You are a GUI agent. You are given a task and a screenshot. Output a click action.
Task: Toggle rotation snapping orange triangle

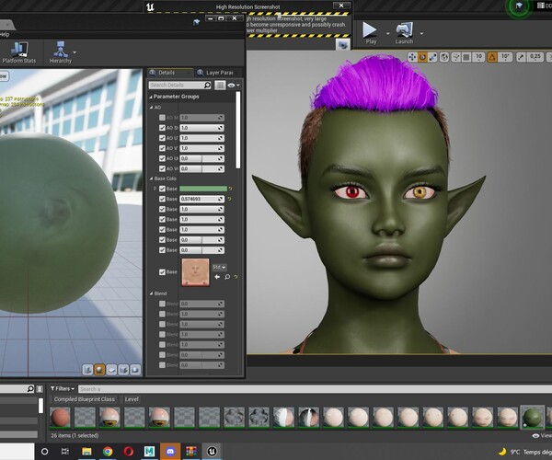[492, 57]
